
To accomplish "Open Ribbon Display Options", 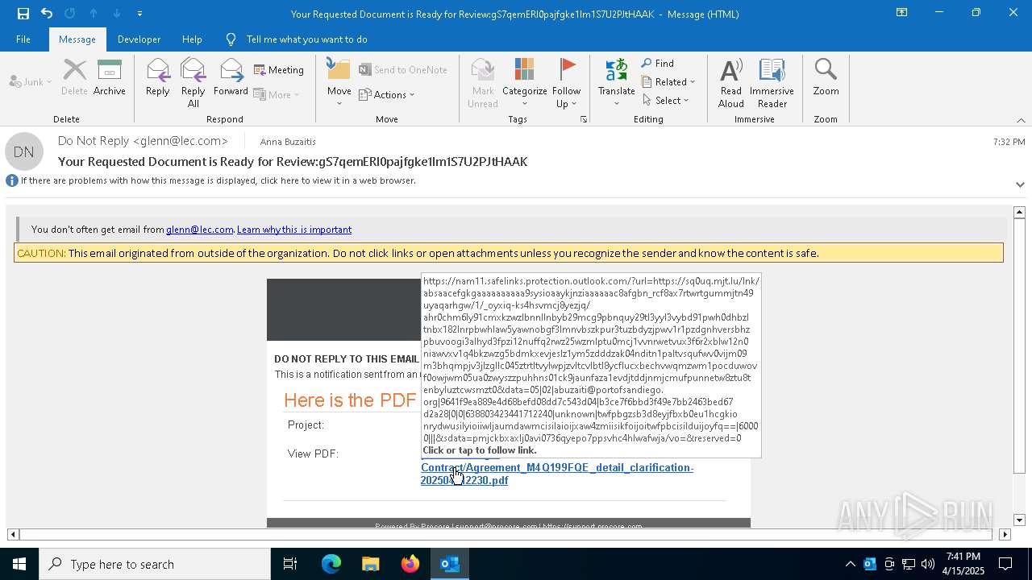I will (x=902, y=13).
